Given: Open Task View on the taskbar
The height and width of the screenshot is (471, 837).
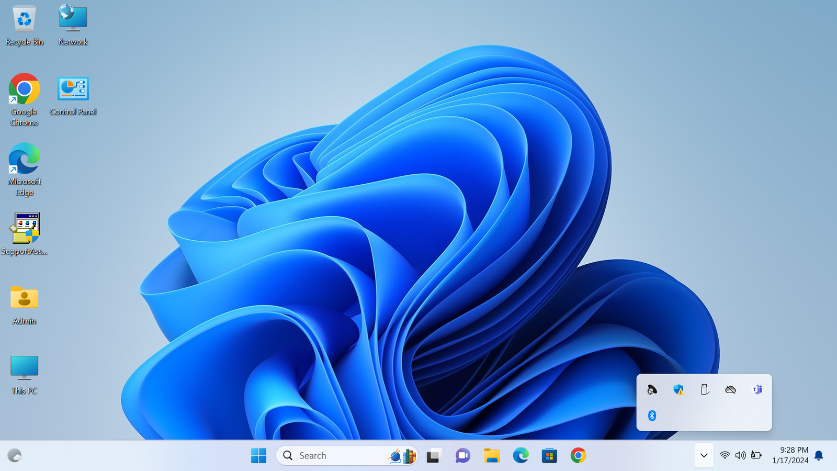Looking at the screenshot, I should pos(433,456).
